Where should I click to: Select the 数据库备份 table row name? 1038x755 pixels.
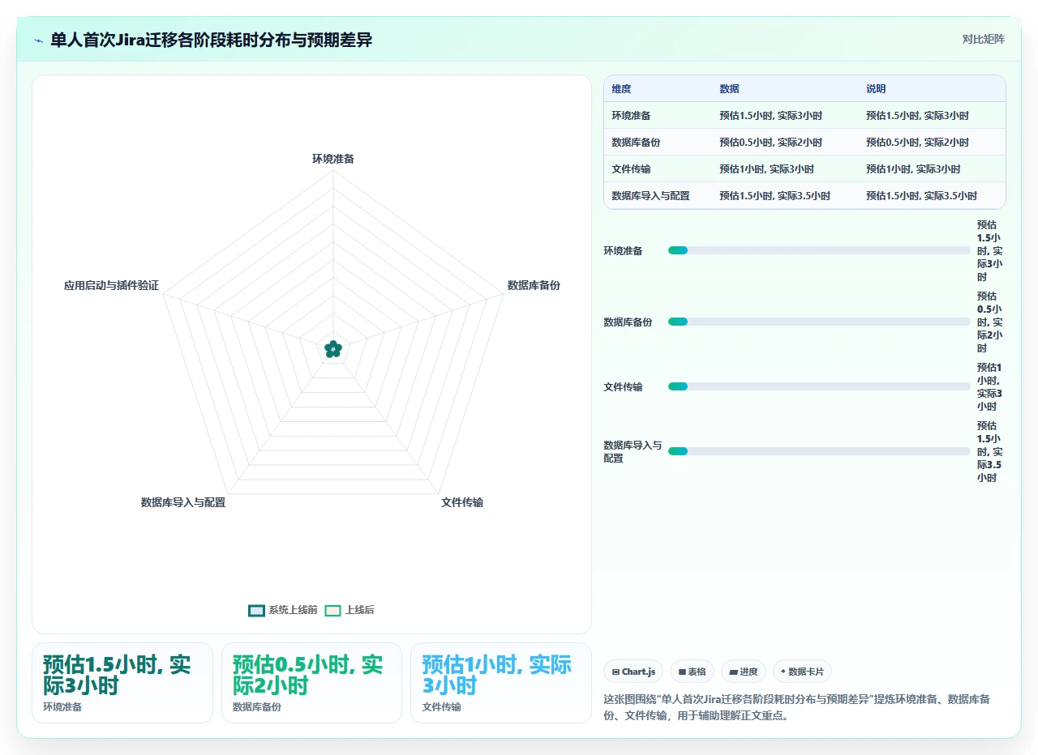(636, 143)
